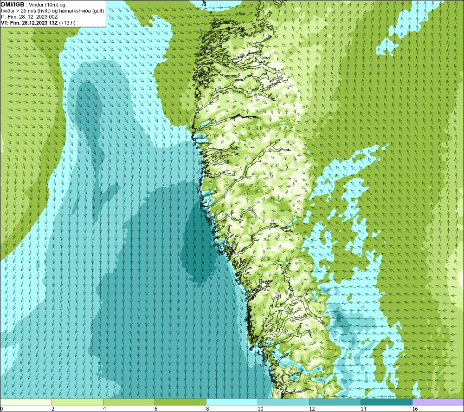Viewport: 464px width, 412px height.
Task: Click the 0–2 m/s pale cream legend swatch
Action: pos(26,402)
